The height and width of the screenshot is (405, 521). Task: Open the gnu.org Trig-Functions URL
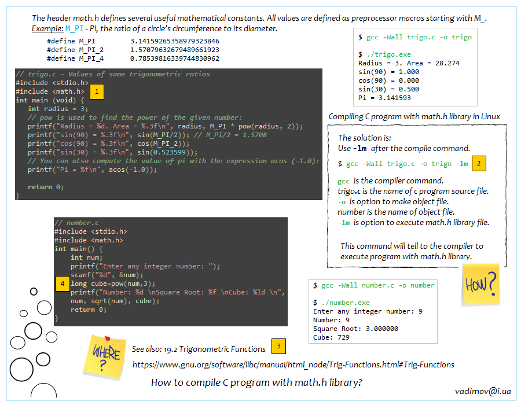(293, 365)
